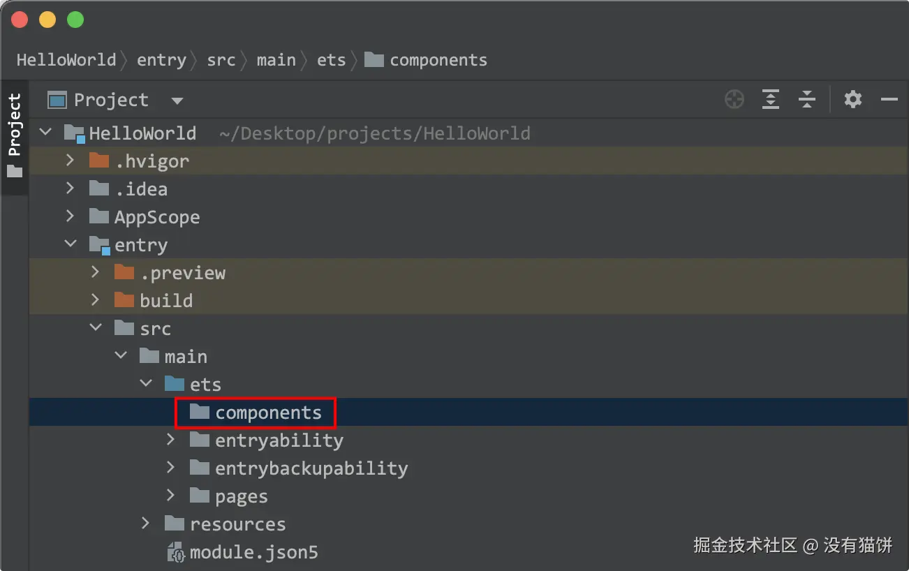The height and width of the screenshot is (571, 909).
Task: Select the build folder label
Action: click(x=166, y=301)
